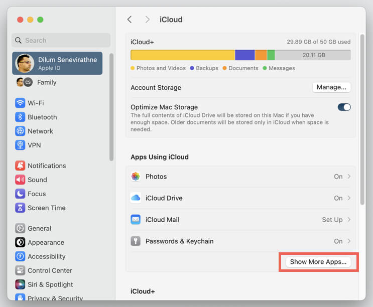Screen dimensions: 373x307
Task: Toggle Optimize Mac Storage switch
Action: [x=344, y=107]
